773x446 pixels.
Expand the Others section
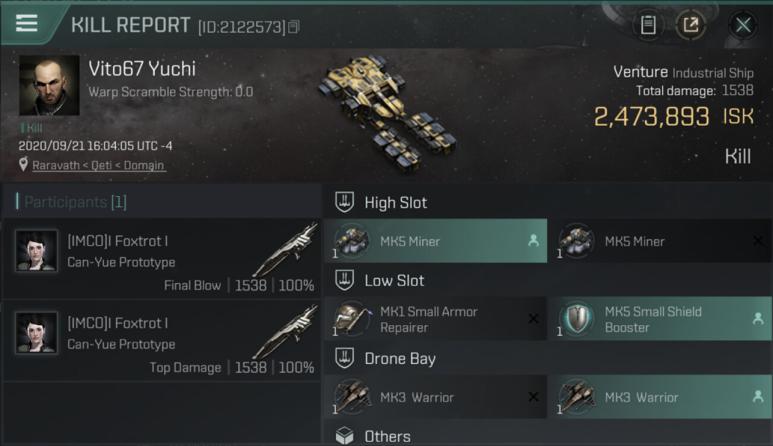[387, 436]
